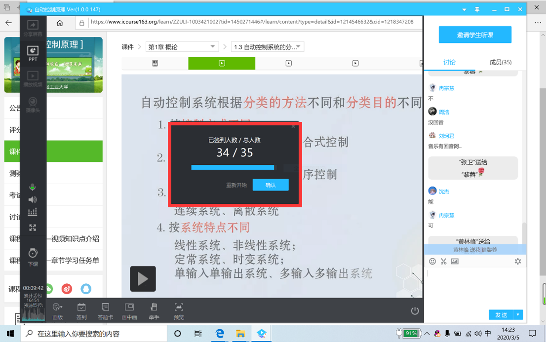Click the chat message input box
The height and width of the screenshot is (343, 546).
coord(475,287)
